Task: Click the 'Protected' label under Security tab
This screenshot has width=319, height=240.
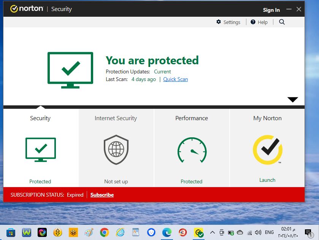Action: click(x=40, y=181)
